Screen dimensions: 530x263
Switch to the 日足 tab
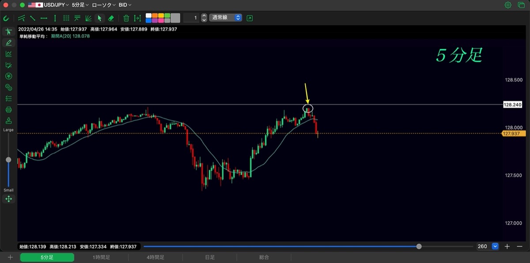(210, 257)
